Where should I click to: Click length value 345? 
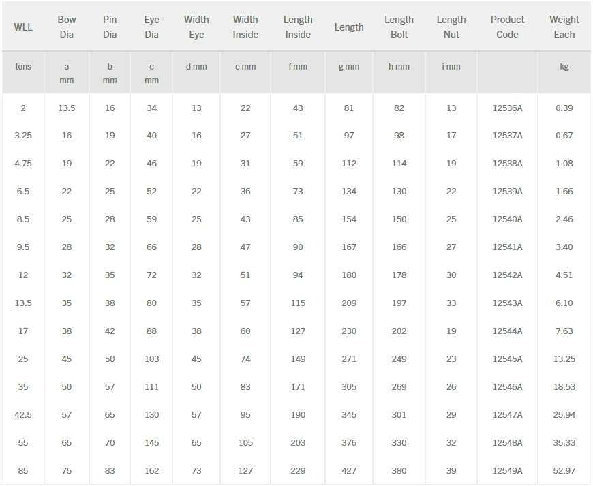click(349, 415)
